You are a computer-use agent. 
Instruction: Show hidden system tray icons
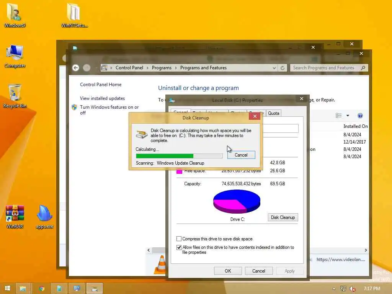coord(334,289)
